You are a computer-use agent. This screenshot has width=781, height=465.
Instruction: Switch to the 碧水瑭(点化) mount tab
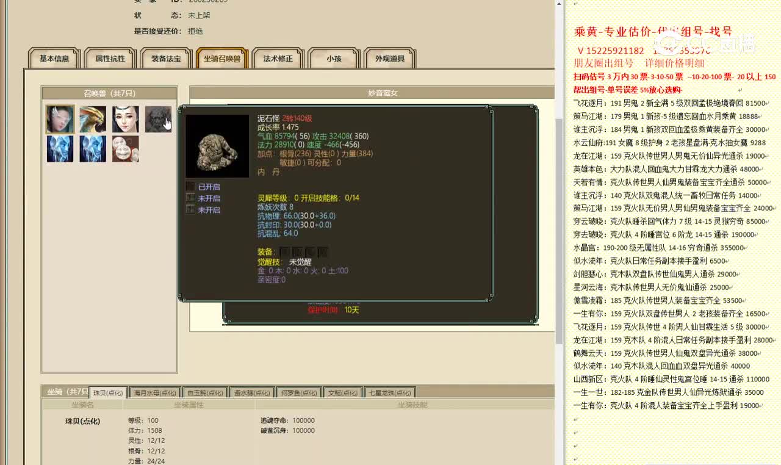click(x=252, y=393)
